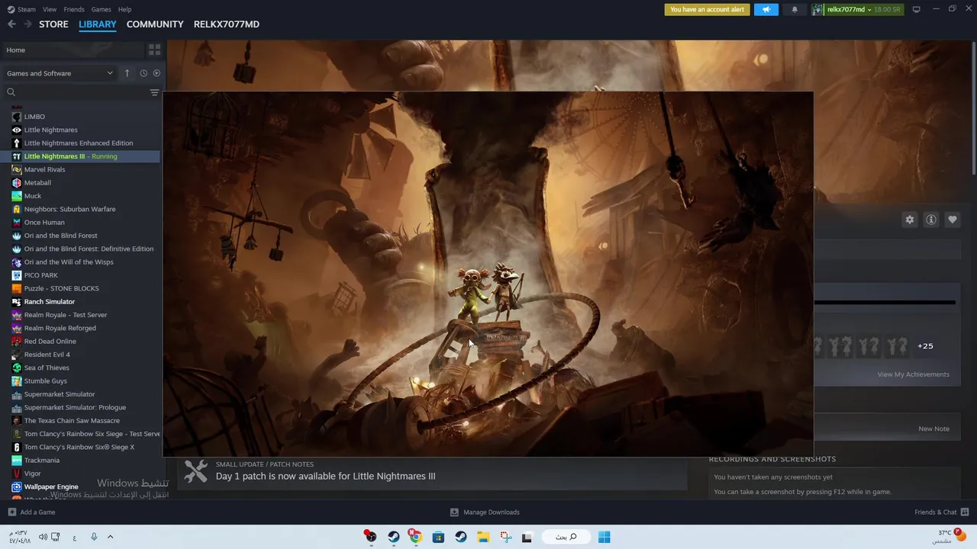Select Home in the library sidebar
Viewport: 977px width, 549px height.
coord(73,50)
